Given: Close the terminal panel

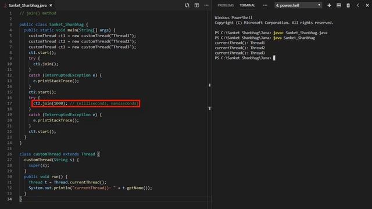Looking at the screenshot, I should click(367, 5).
